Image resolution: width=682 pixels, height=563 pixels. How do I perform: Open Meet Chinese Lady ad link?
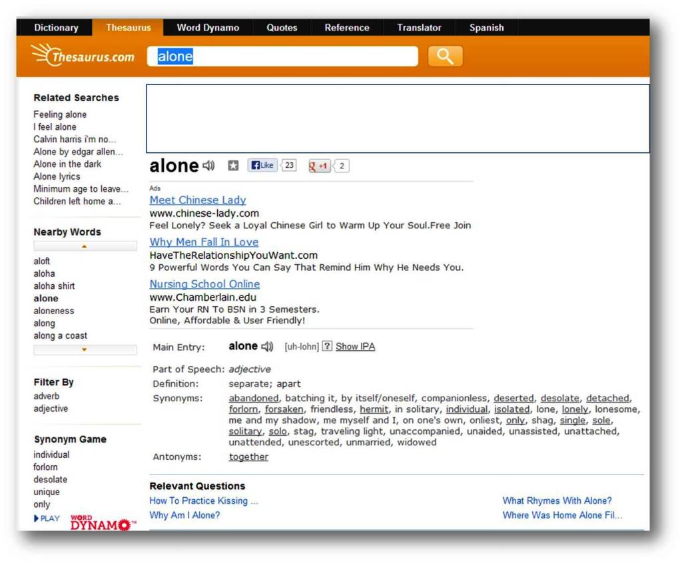coord(198,200)
